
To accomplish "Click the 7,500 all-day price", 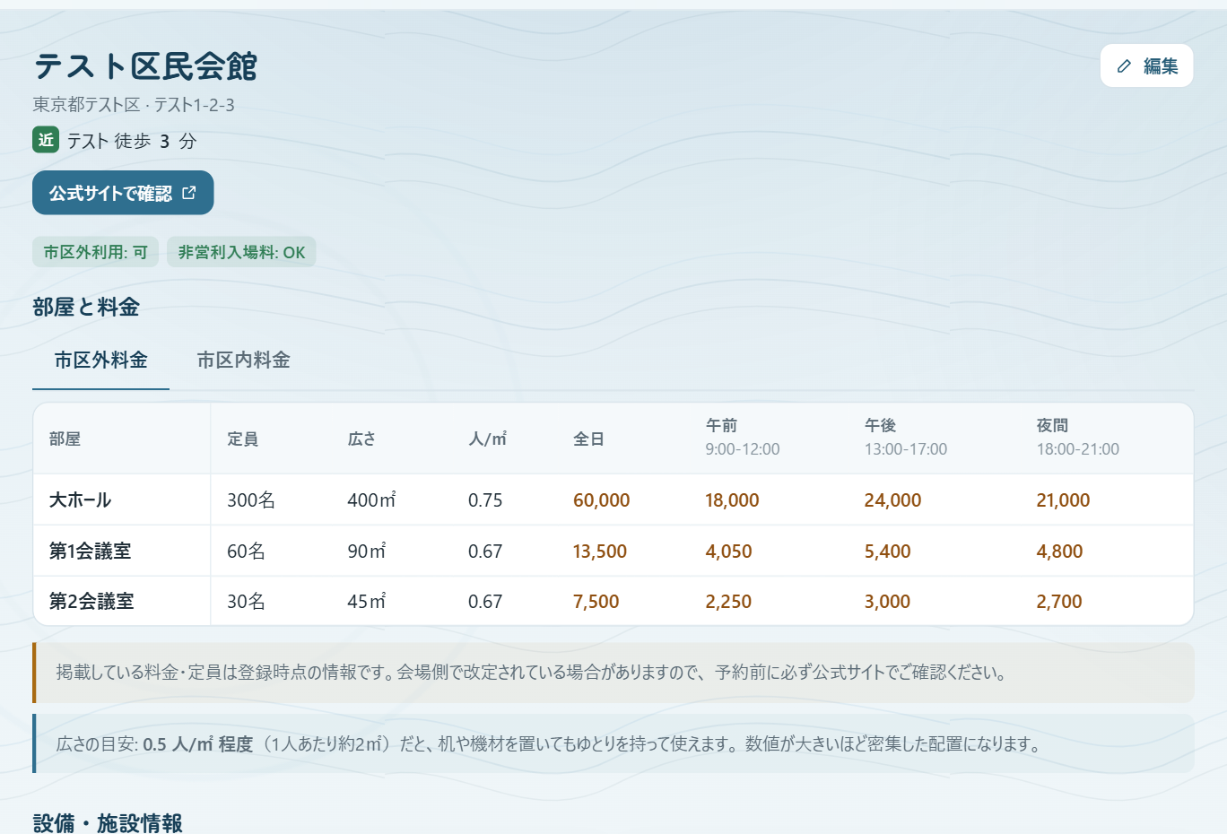I will (596, 601).
